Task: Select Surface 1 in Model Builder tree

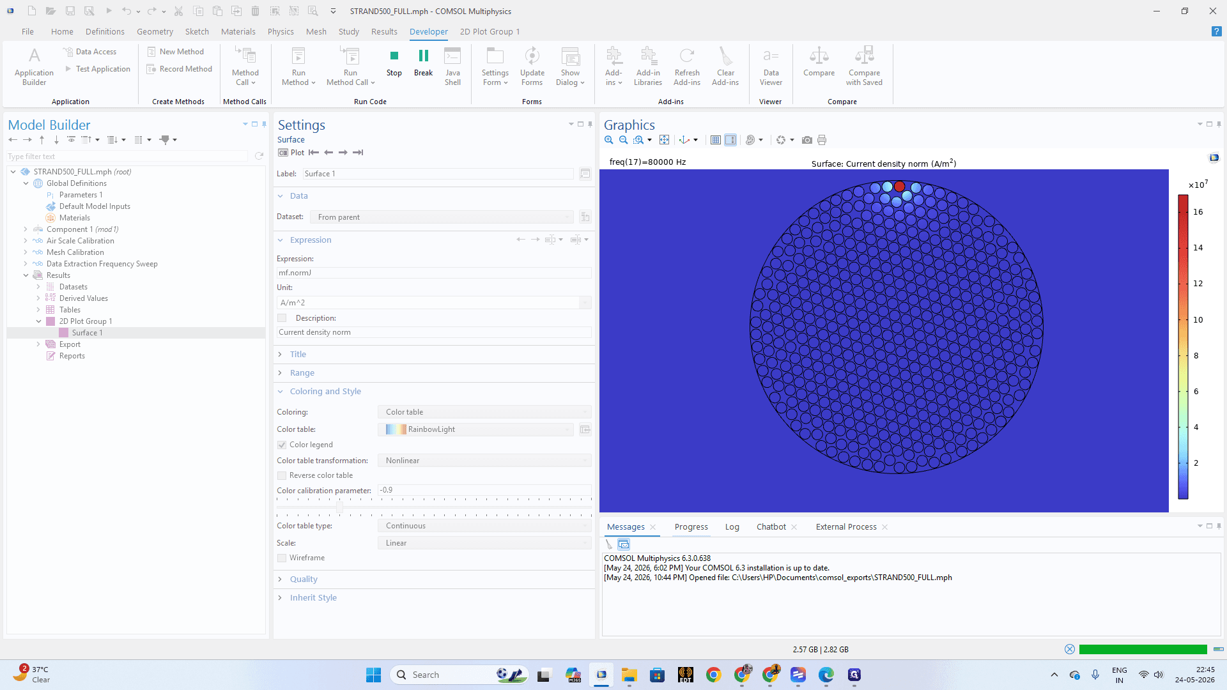Action: point(87,333)
